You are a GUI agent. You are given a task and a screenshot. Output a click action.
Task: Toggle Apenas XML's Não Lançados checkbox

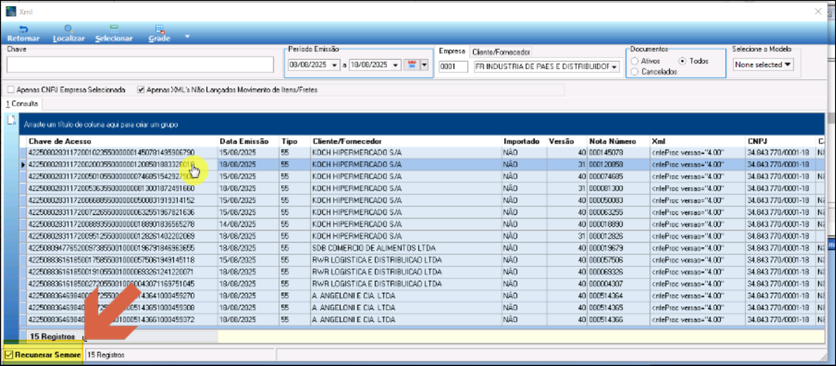141,90
